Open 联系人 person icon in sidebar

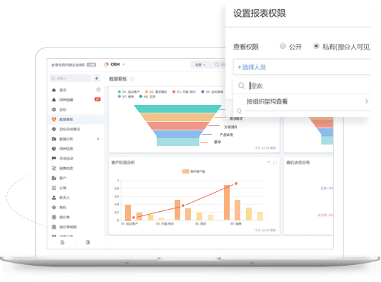(x=54, y=198)
